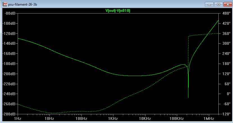Close the psu-filament-26-3b plot window
The width and height of the screenshot is (233, 123).
point(228,4)
